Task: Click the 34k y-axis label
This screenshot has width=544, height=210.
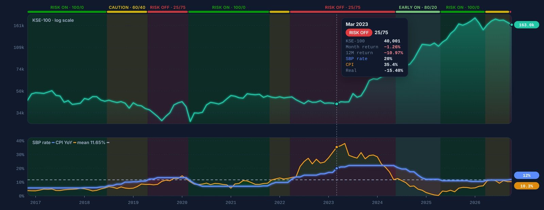Action: tap(20, 113)
